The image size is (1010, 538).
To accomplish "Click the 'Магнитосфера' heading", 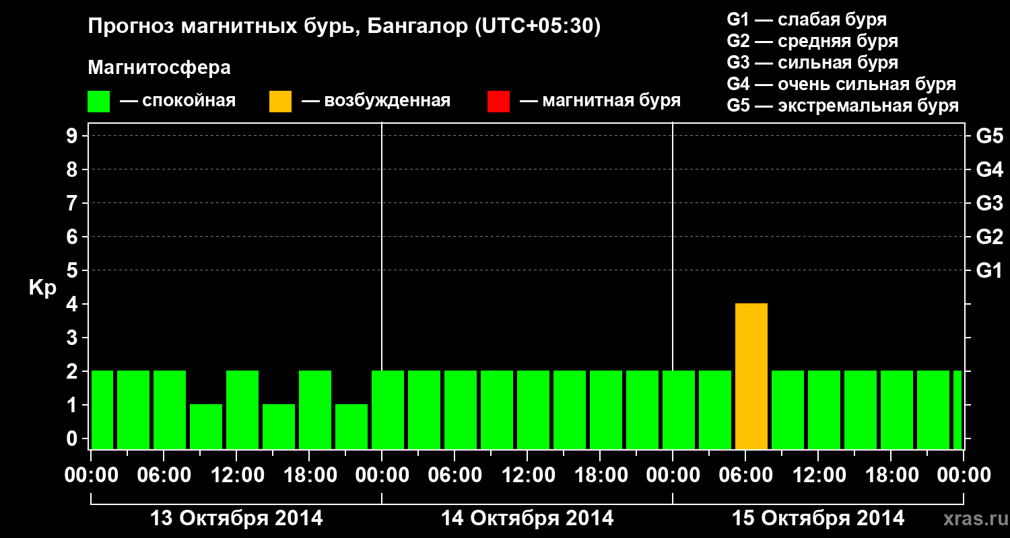I will tap(159, 68).
